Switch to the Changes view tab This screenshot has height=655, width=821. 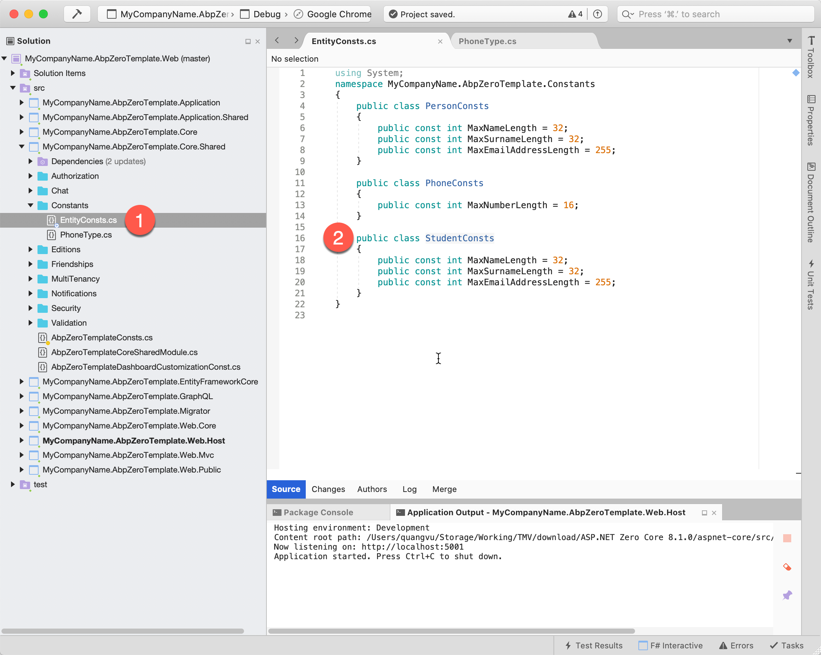coord(328,489)
